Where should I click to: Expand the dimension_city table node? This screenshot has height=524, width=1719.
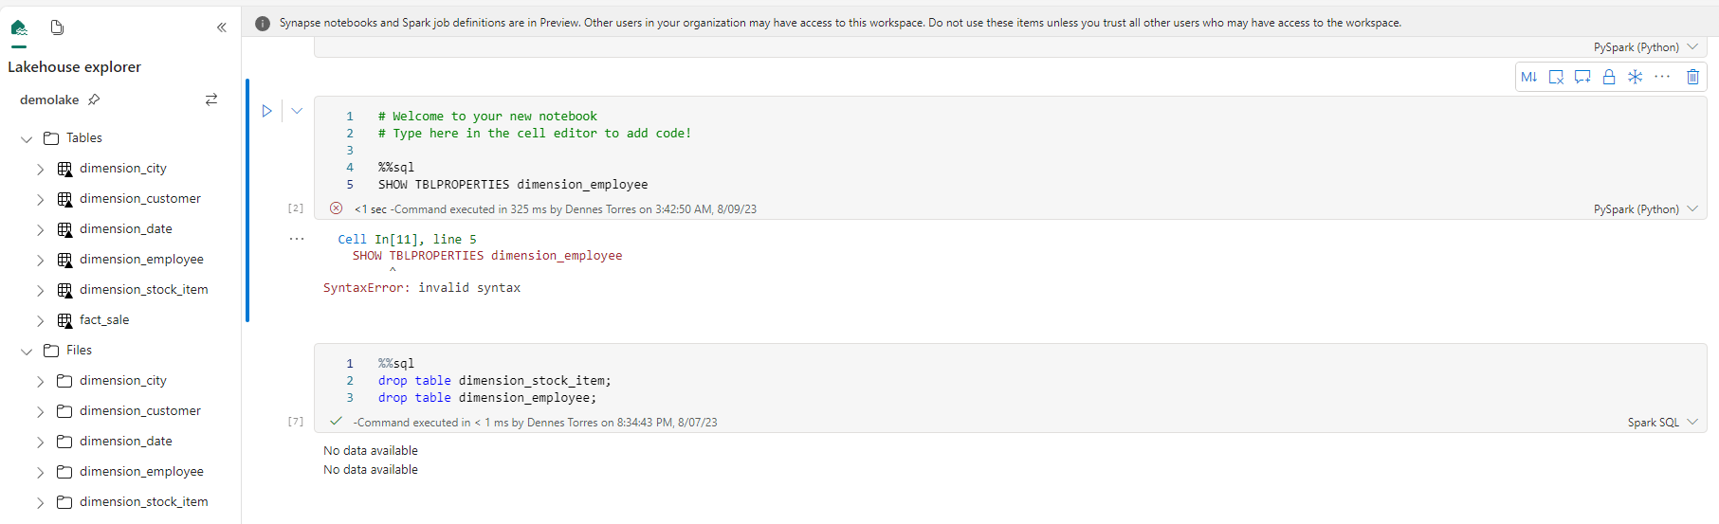40,169
